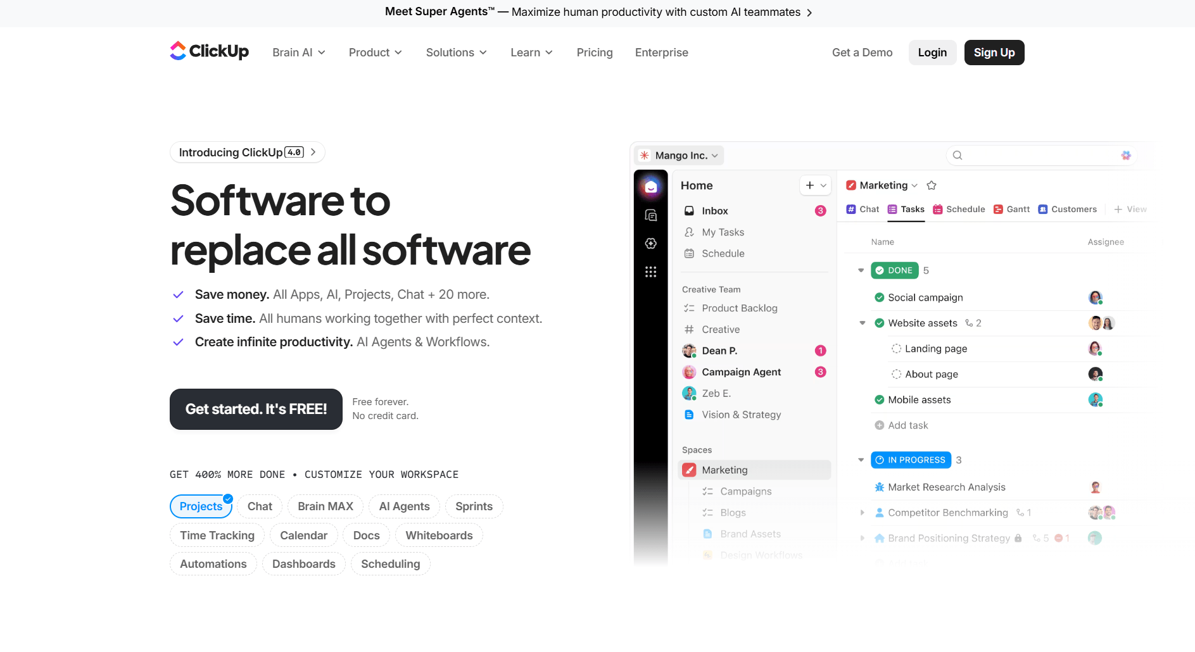The image size is (1195, 652).
Task: Click the ClickUp logo
Action: pyautogui.click(x=210, y=51)
